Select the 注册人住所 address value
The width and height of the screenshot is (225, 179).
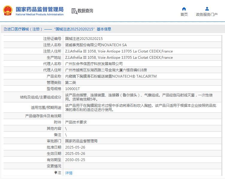coord(119,51)
